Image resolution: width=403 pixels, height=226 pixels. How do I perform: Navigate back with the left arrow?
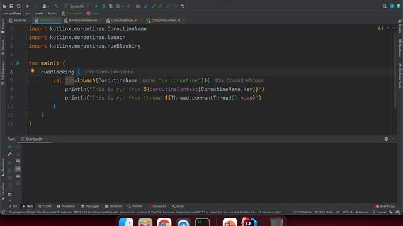click(28, 6)
